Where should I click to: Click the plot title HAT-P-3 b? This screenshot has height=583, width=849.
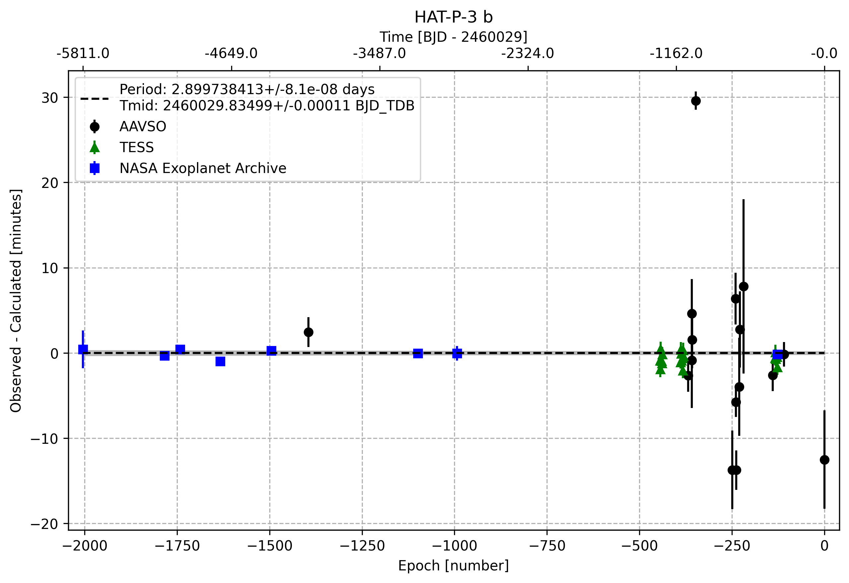[454, 17]
